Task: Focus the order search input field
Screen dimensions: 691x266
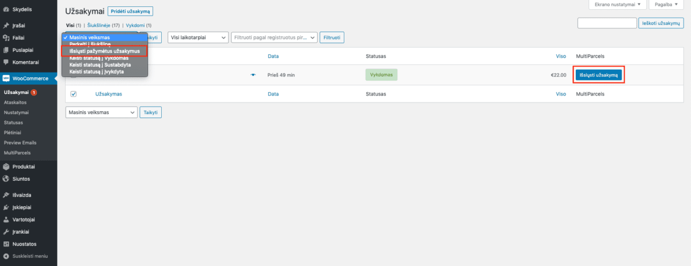Action: point(606,23)
